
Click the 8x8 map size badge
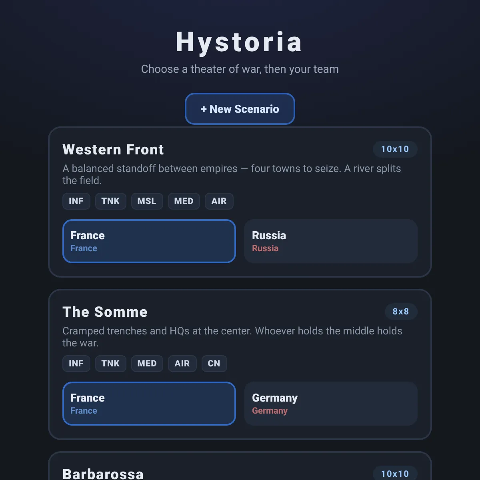coord(401,312)
